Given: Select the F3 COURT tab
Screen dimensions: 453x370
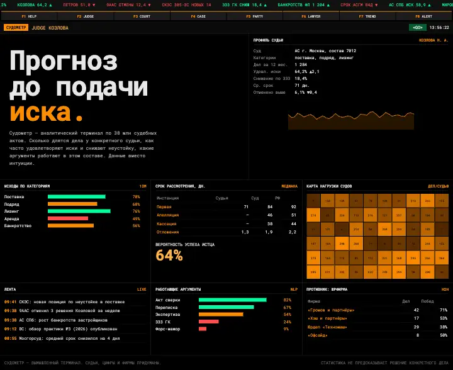Looking at the screenshot, I should (x=142, y=16).
